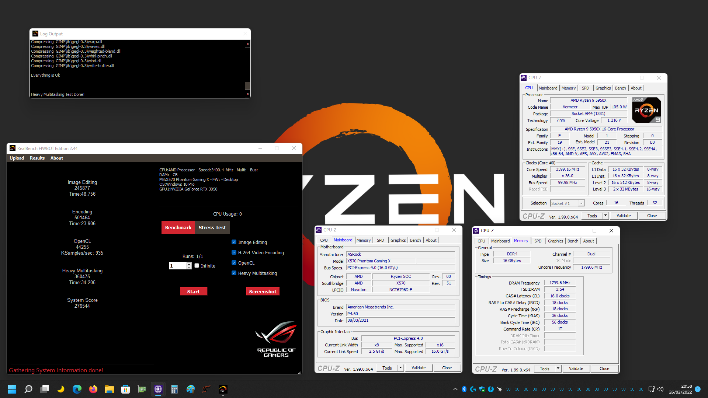The width and height of the screenshot is (708, 398).
Task: Uncheck the OpenCL checkbox
Action: click(234, 263)
